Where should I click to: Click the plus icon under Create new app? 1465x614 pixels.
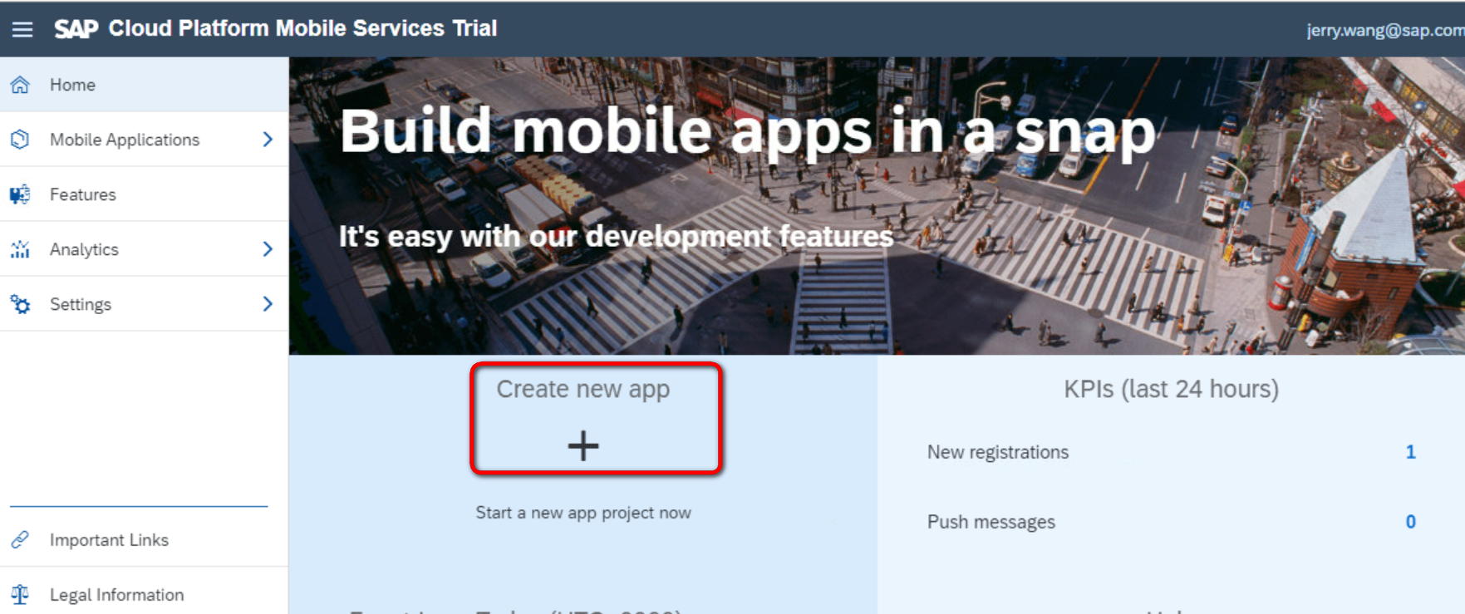pyautogui.click(x=583, y=446)
